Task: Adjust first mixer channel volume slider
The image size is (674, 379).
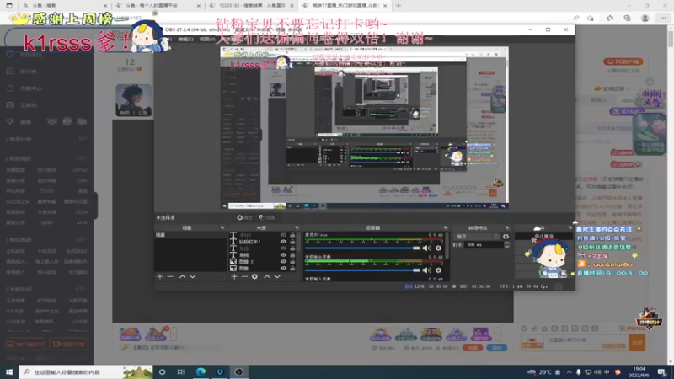Action: click(362, 248)
